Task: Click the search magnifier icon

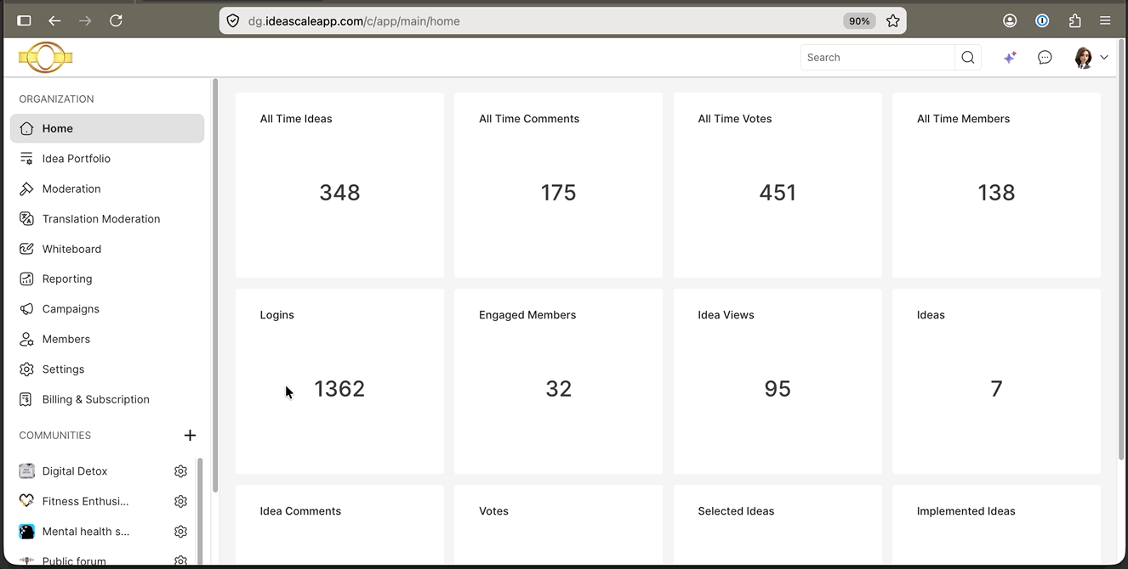Action: pos(968,58)
